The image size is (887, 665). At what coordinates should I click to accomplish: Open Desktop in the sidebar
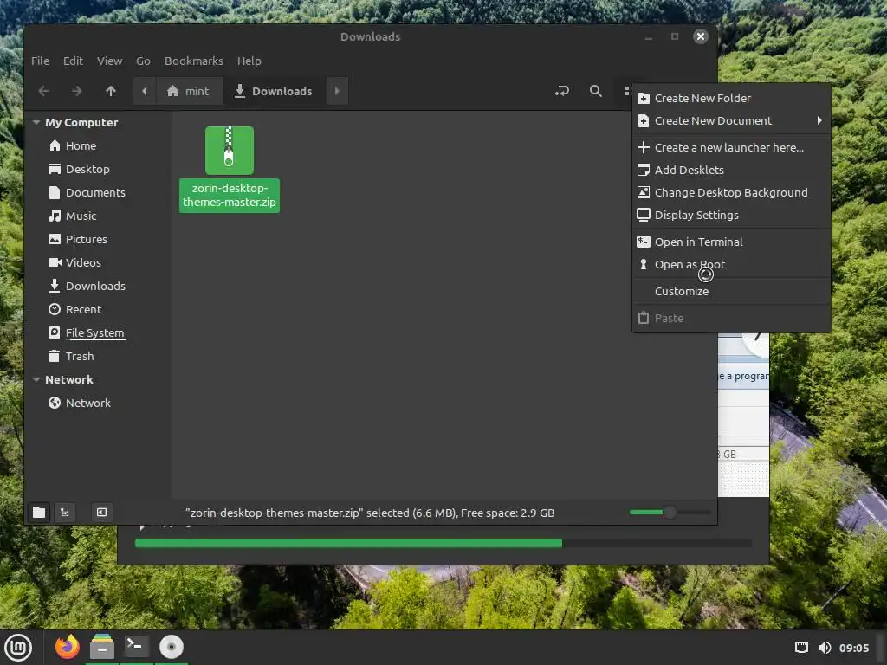[87, 169]
